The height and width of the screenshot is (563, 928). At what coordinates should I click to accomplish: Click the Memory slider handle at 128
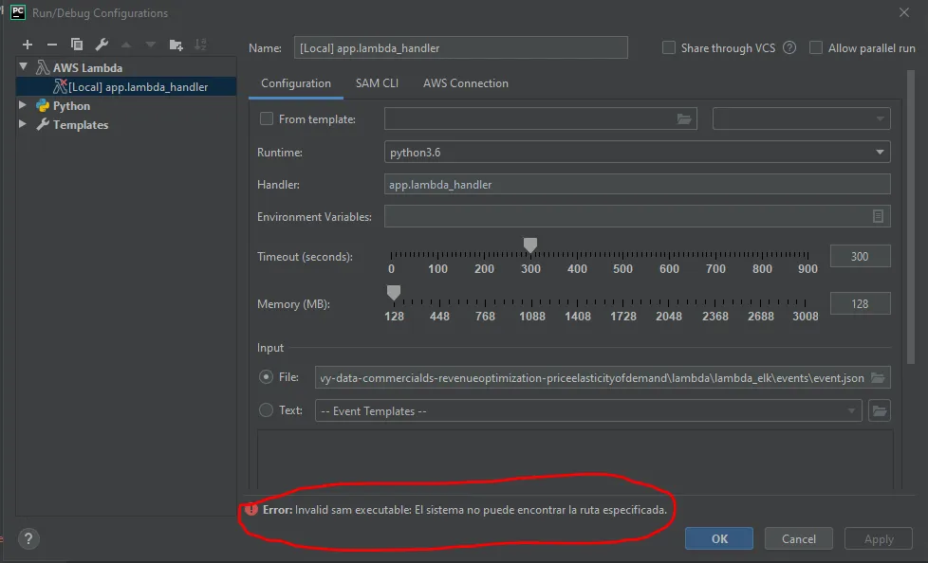(394, 292)
